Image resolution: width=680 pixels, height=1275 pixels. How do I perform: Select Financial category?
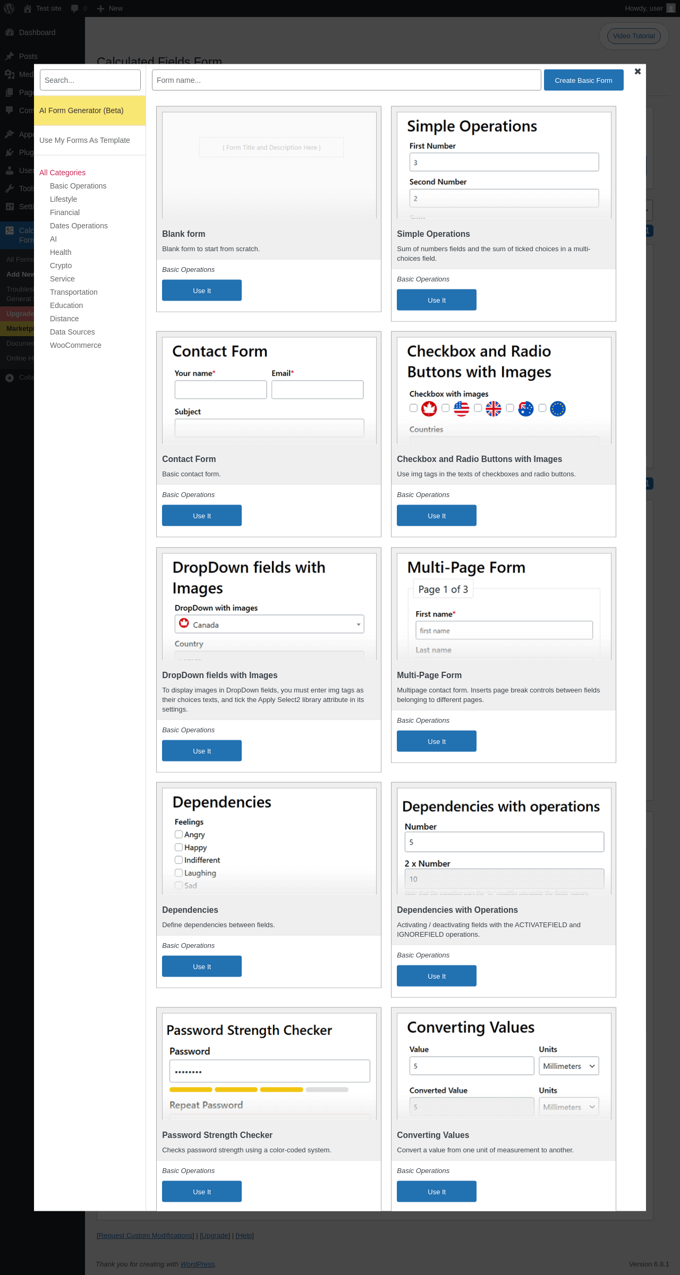65,212
